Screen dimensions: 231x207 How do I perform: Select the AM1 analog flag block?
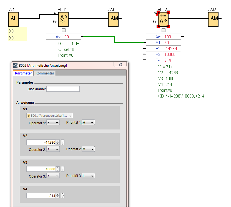pos(113,19)
